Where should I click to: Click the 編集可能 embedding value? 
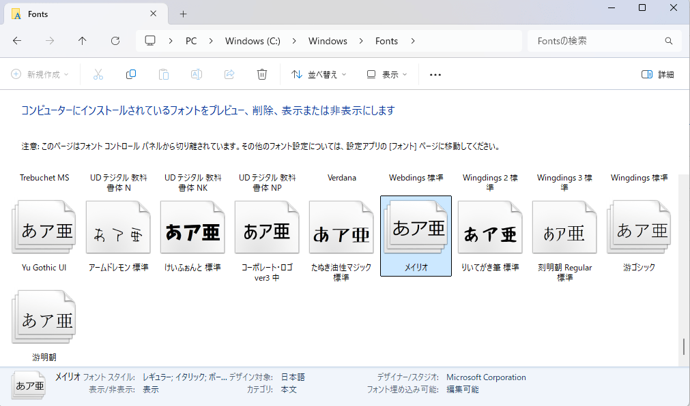tap(463, 389)
